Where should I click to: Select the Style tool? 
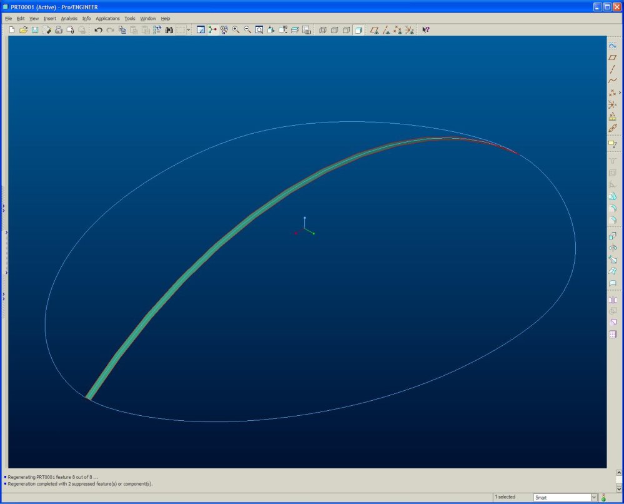coord(613,283)
